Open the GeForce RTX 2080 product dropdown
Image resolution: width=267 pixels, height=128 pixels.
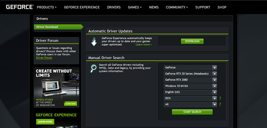190,80
